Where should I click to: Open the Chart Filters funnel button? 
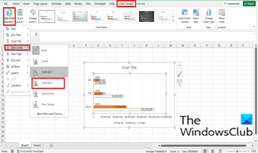179,83
